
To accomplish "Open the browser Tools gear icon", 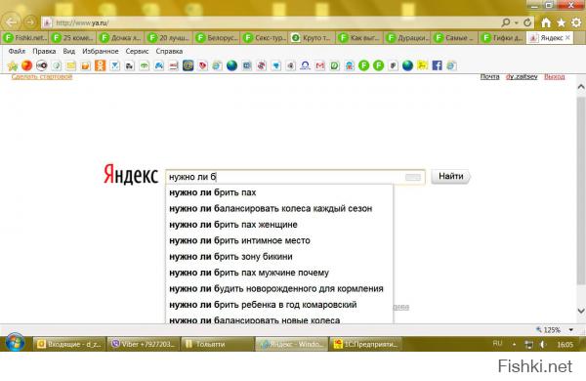I will (576, 22).
